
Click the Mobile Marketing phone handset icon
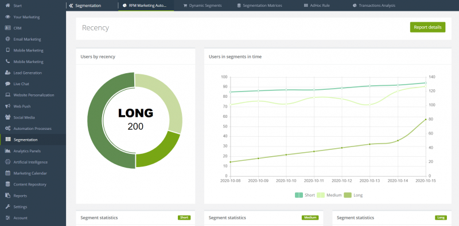8,62
